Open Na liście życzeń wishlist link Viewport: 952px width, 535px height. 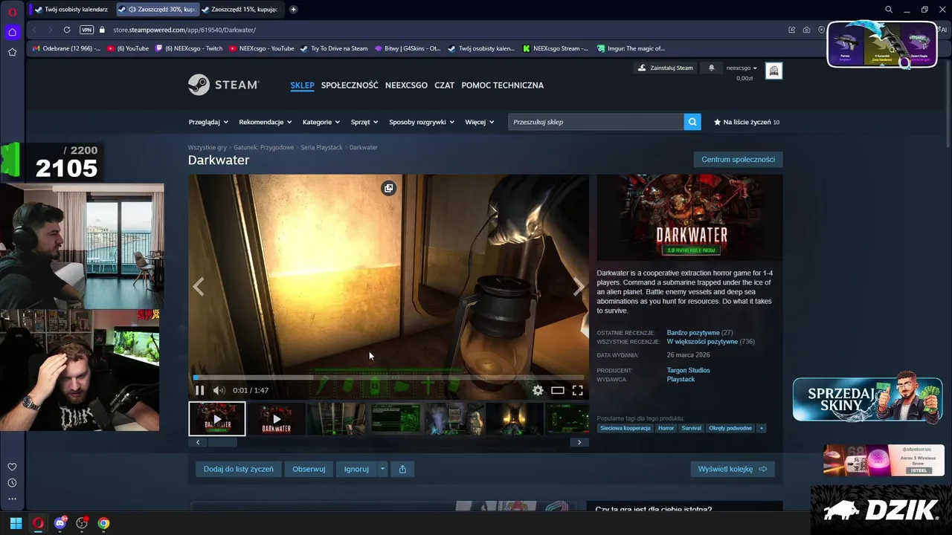click(747, 122)
